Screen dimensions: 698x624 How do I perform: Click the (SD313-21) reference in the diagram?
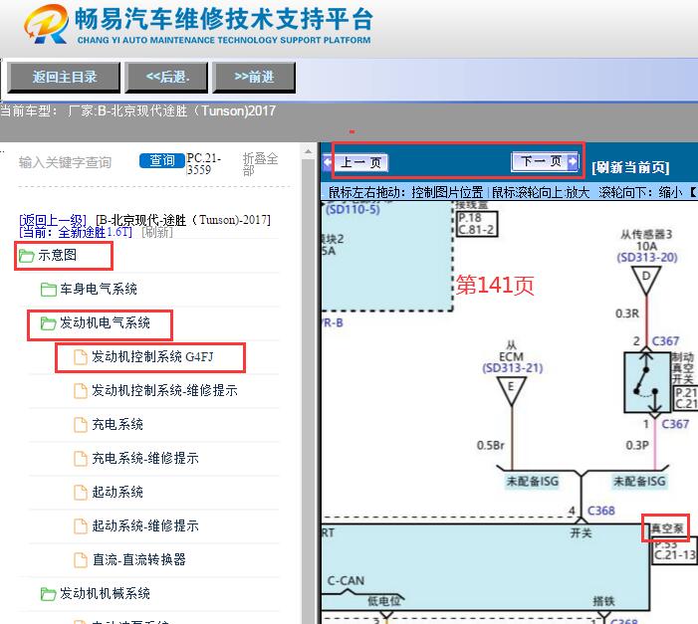click(513, 368)
